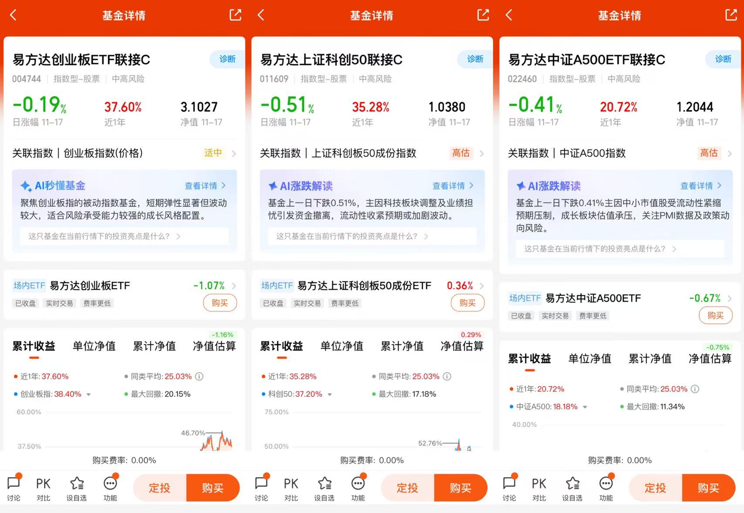This screenshot has height=513, width=744.
Task: Open 诊断 for 易方达创业板ETF联接C
Action: tap(227, 59)
